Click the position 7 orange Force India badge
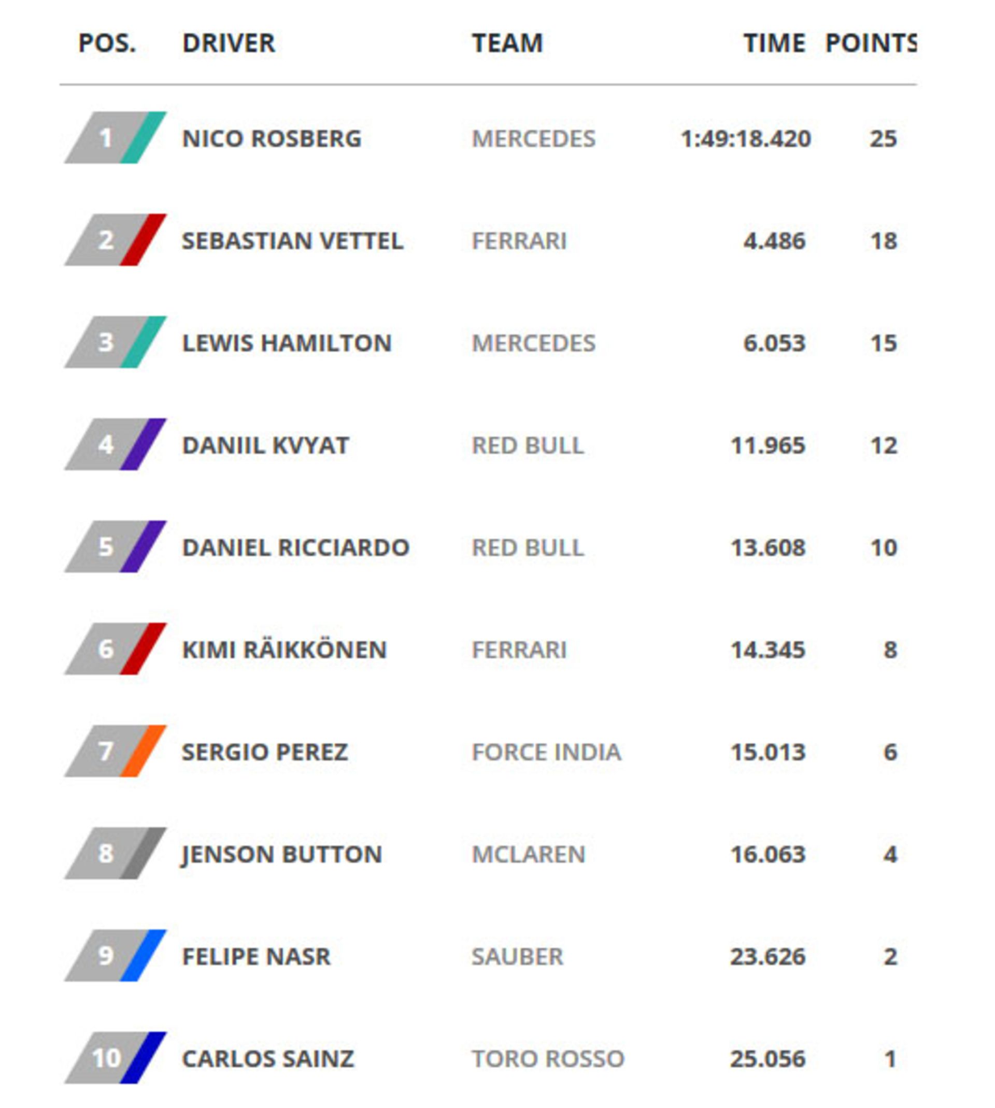Viewport: 995px width, 1108px height. click(116, 751)
